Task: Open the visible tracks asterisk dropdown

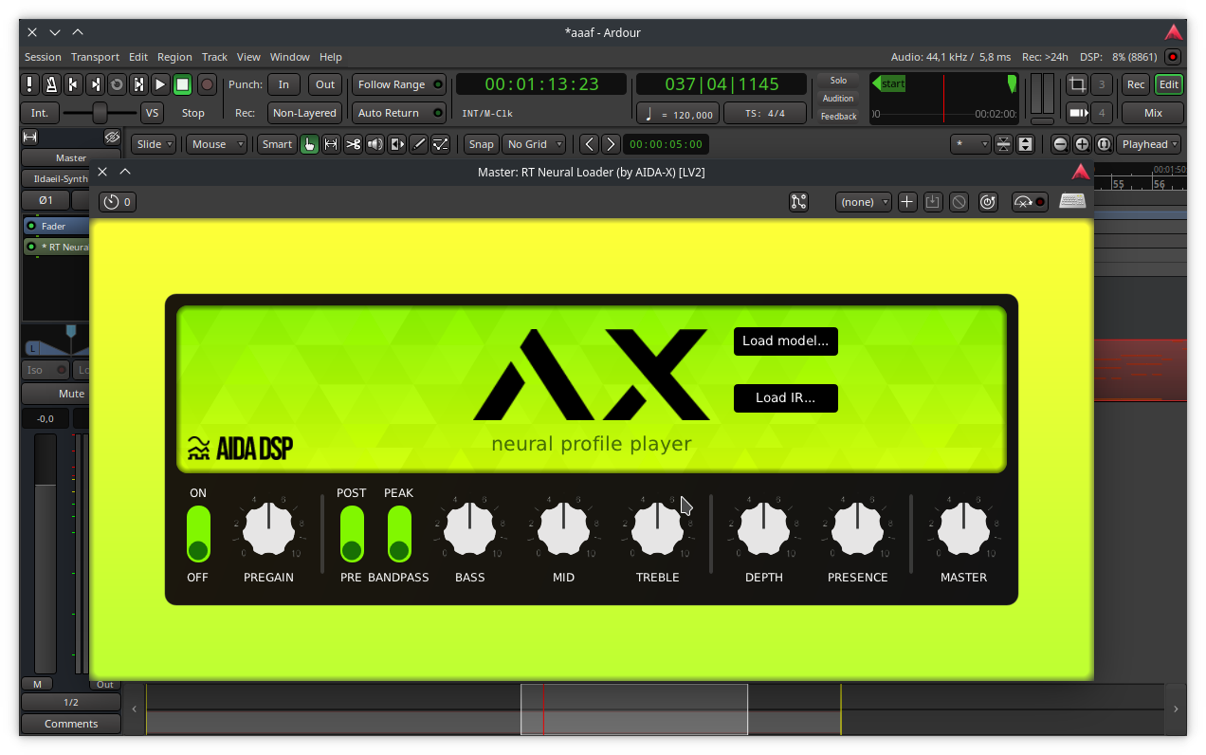Action: pyautogui.click(x=971, y=144)
